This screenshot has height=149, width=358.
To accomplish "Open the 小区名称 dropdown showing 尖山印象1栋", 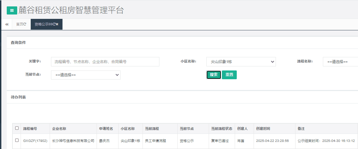I will click(241, 62).
